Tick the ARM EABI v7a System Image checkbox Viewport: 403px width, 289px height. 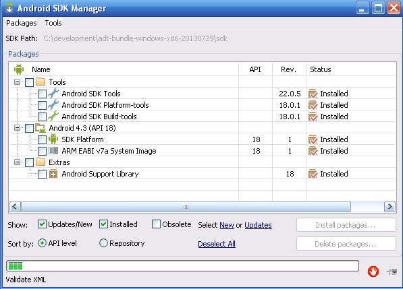click(x=42, y=151)
